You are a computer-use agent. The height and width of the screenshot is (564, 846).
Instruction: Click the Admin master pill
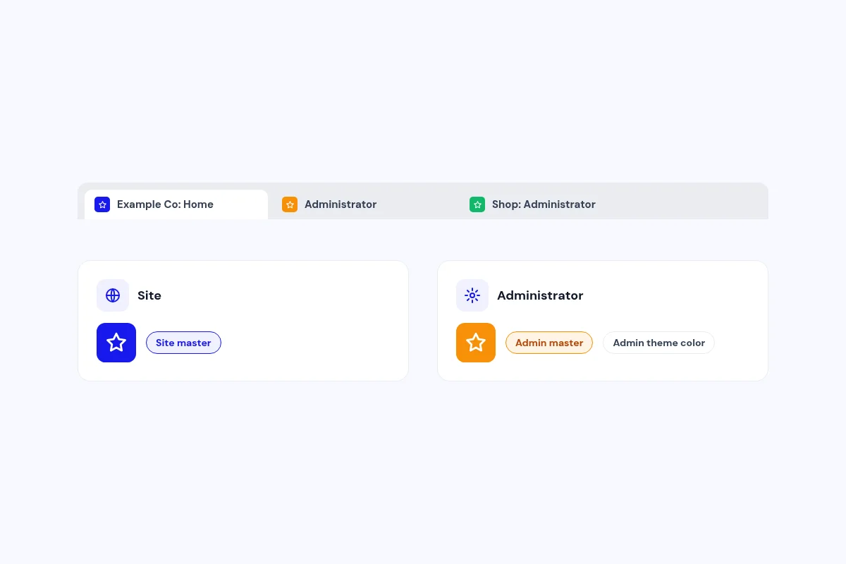[x=549, y=343]
